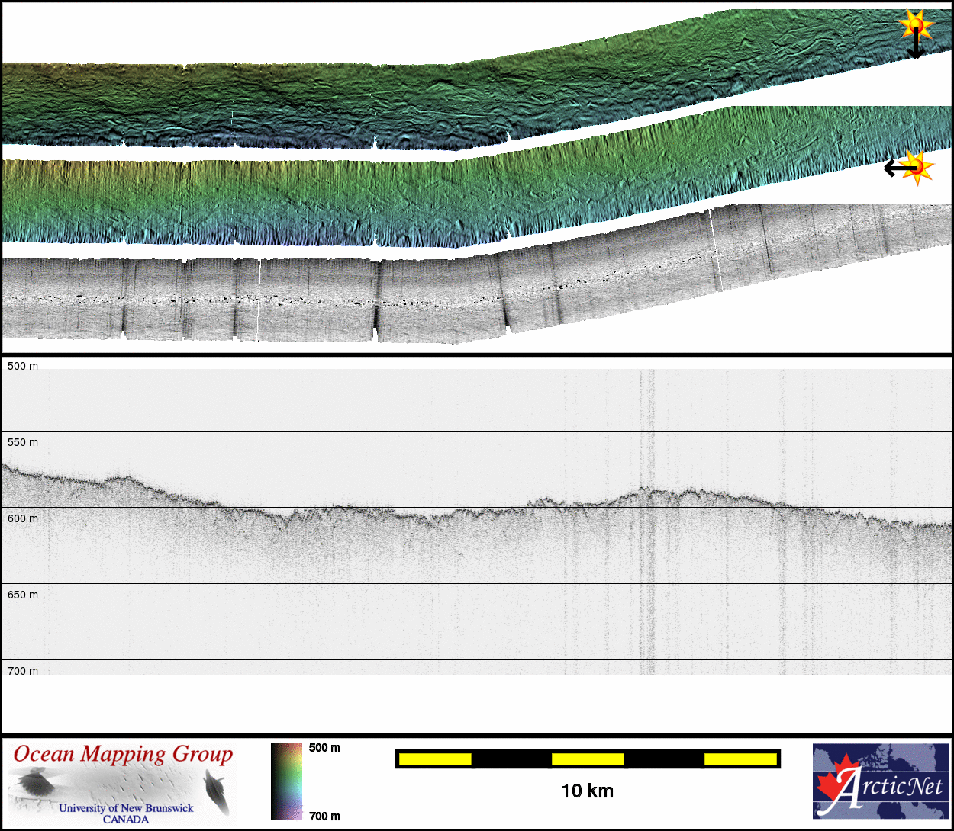954x831 pixels.
Task: Click the Ocean Mapping Group title text
Action: [123, 754]
